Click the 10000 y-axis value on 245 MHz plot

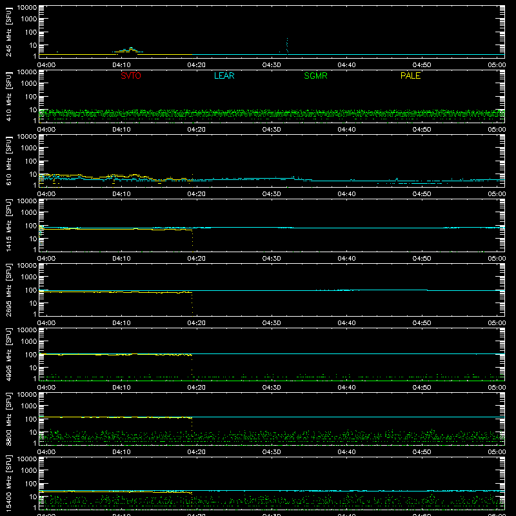click(x=27, y=8)
